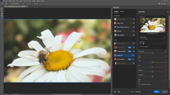Screen dimensions: 170x95
Task: Enable Output depth map only checkbox
Action: coord(139,84)
